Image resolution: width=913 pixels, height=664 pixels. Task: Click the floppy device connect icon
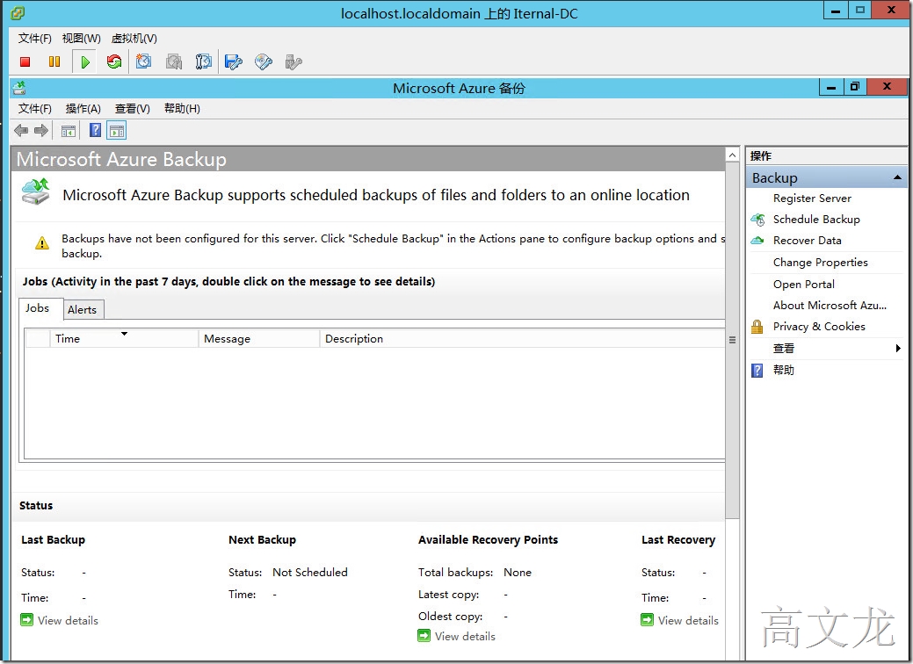[234, 61]
